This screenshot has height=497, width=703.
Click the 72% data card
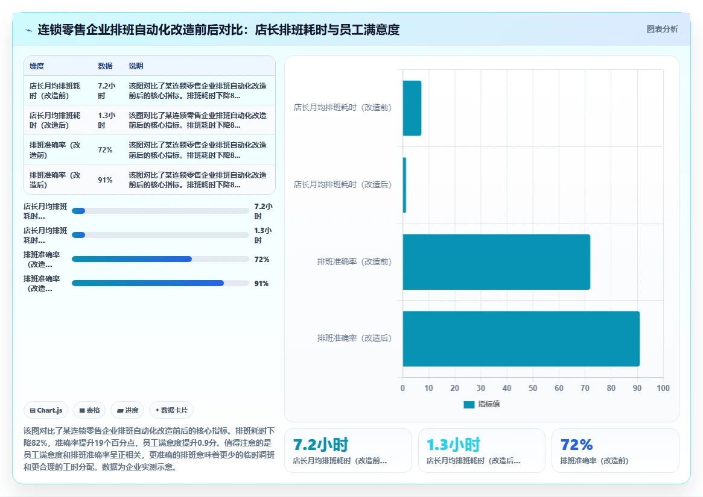tap(615, 451)
